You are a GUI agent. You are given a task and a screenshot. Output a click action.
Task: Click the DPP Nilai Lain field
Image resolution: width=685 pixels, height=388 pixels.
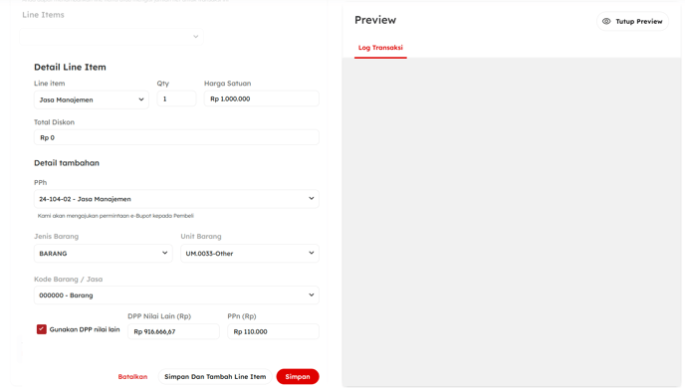pyautogui.click(x=173, y=331)
